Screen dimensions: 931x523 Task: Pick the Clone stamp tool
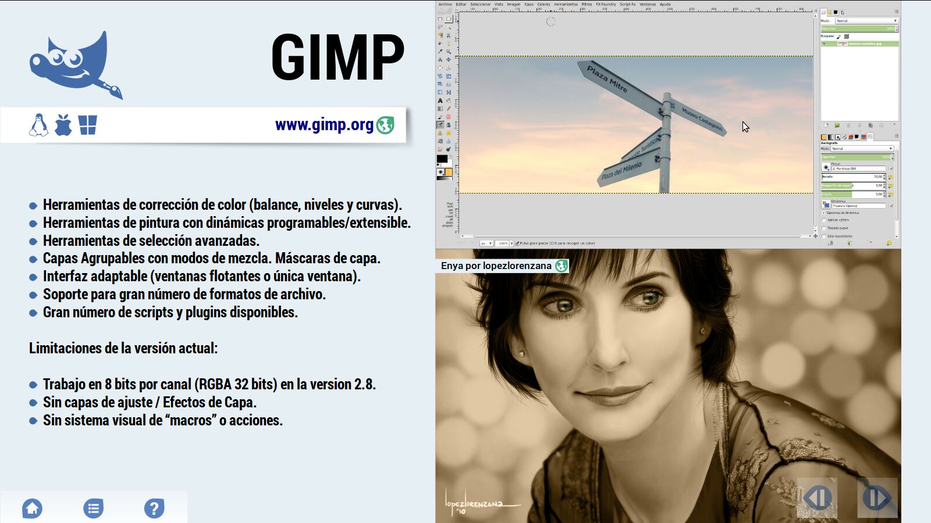coord(440,133)
